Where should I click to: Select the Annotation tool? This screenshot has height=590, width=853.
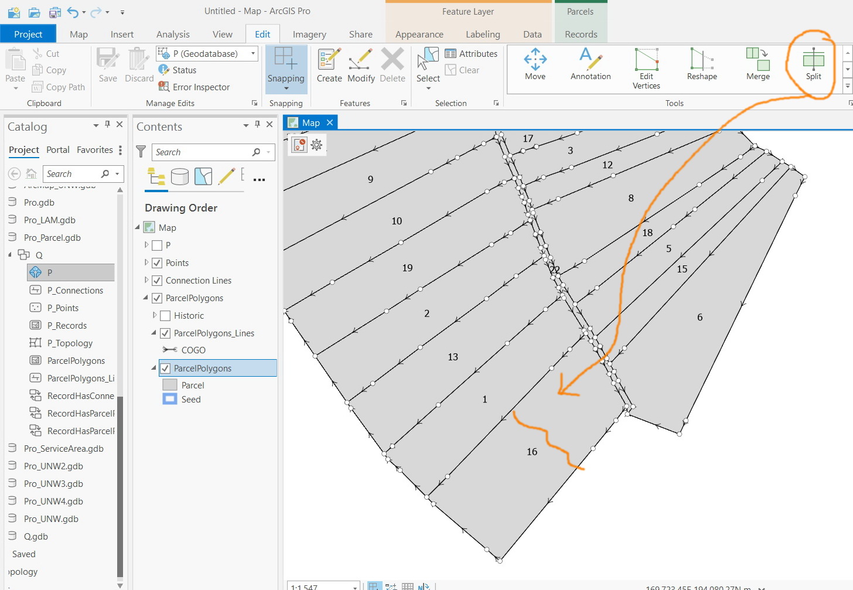591,64
